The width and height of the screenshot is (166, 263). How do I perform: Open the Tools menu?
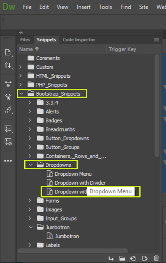[x=105, y=7]
